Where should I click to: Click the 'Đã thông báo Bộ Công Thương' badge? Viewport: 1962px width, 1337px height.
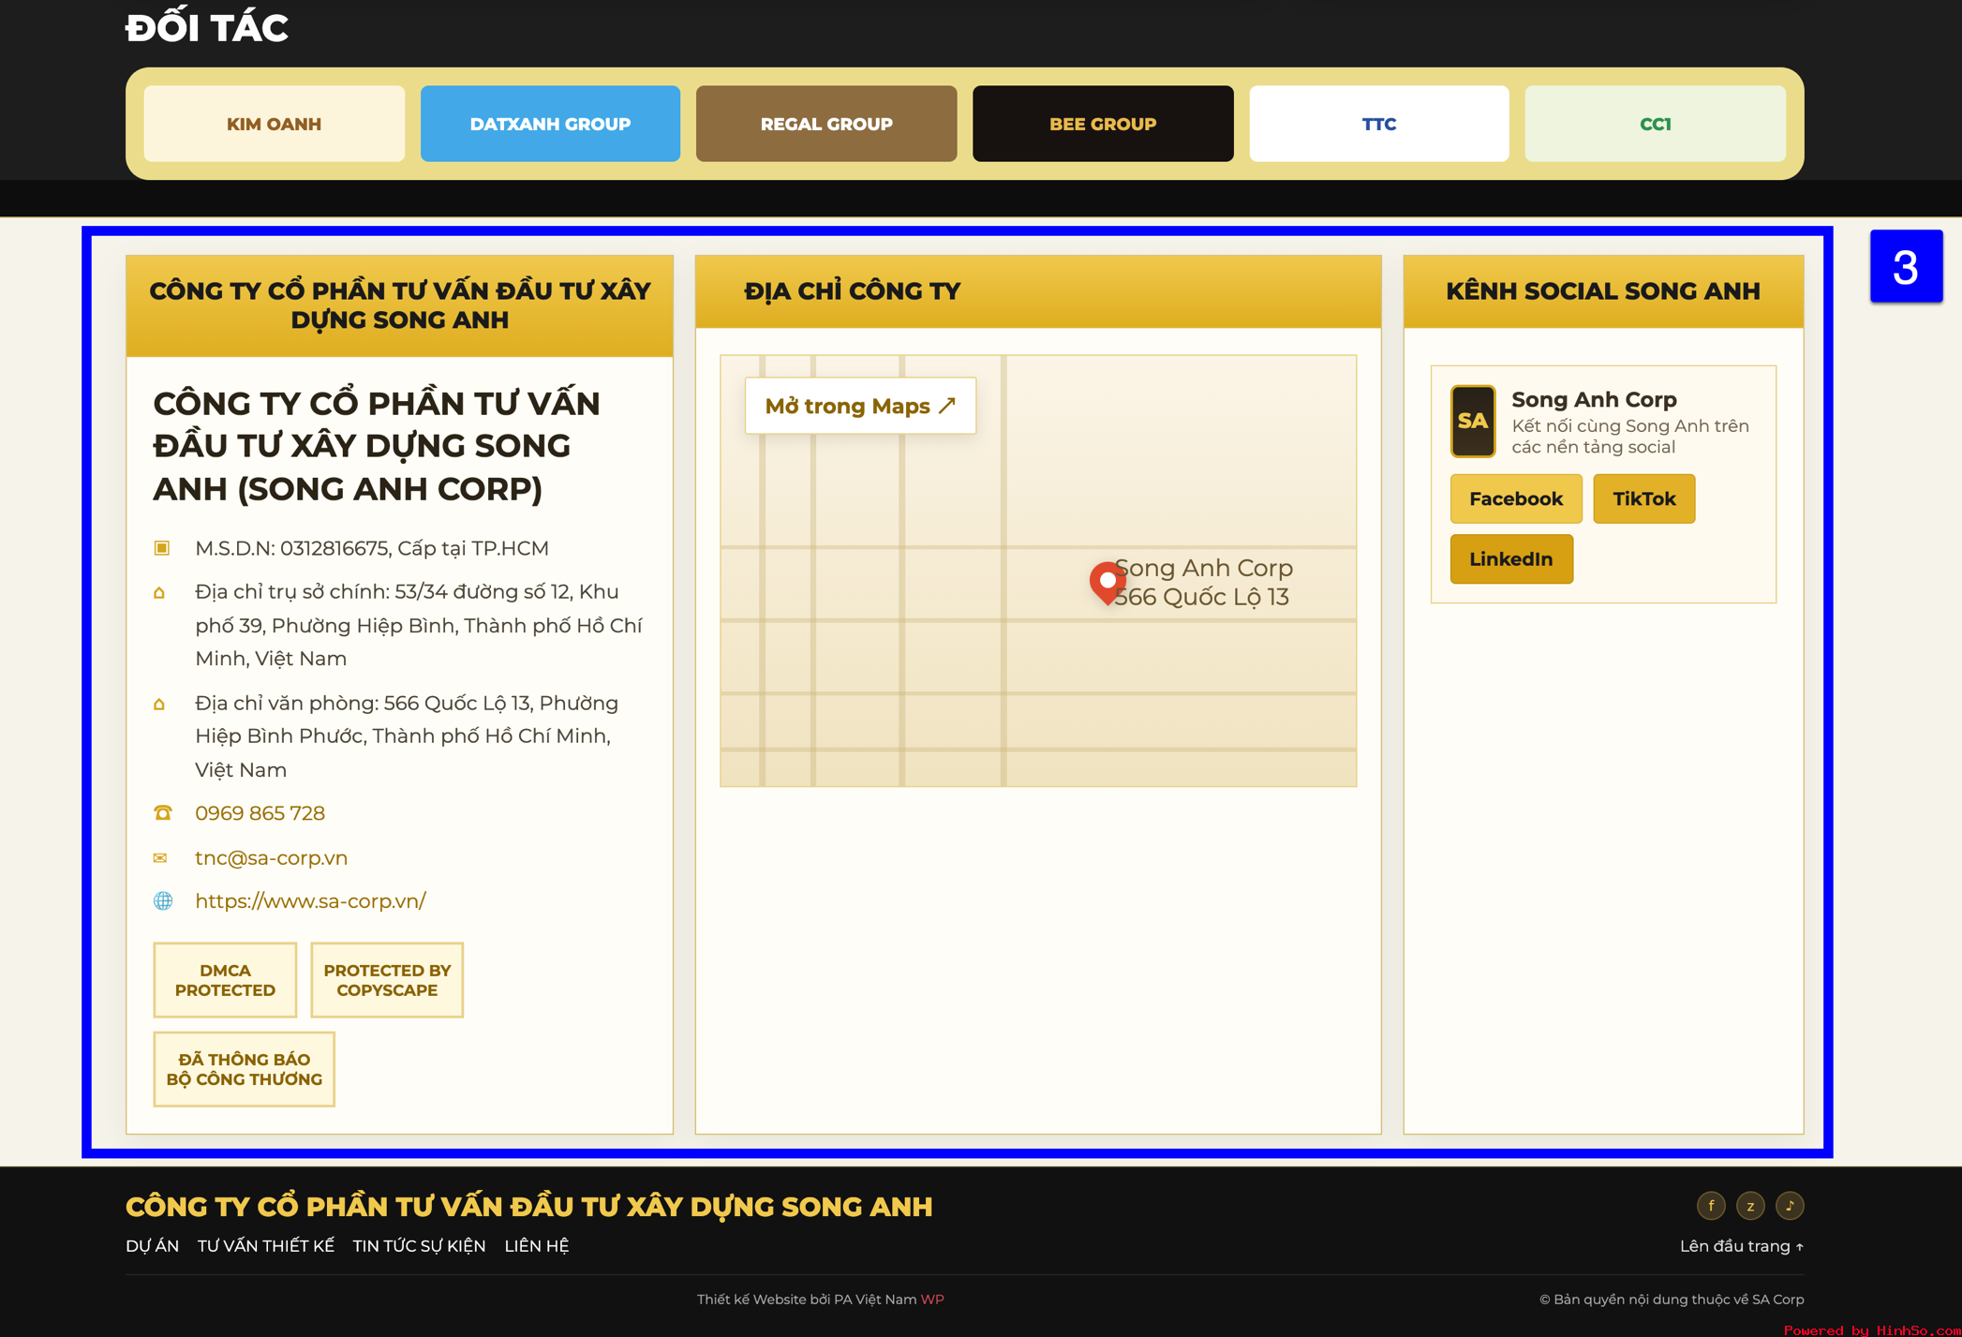244,1069
